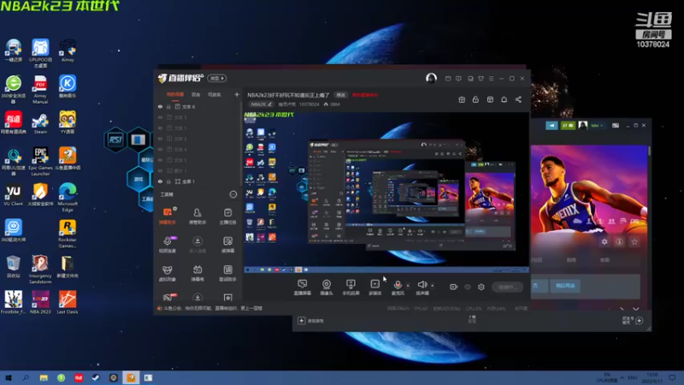Click the down chevron at launcher window bottom

[635, 309]
